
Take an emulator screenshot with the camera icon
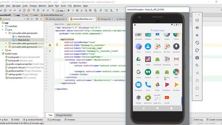pyautogui.click(x=197, y=58)
